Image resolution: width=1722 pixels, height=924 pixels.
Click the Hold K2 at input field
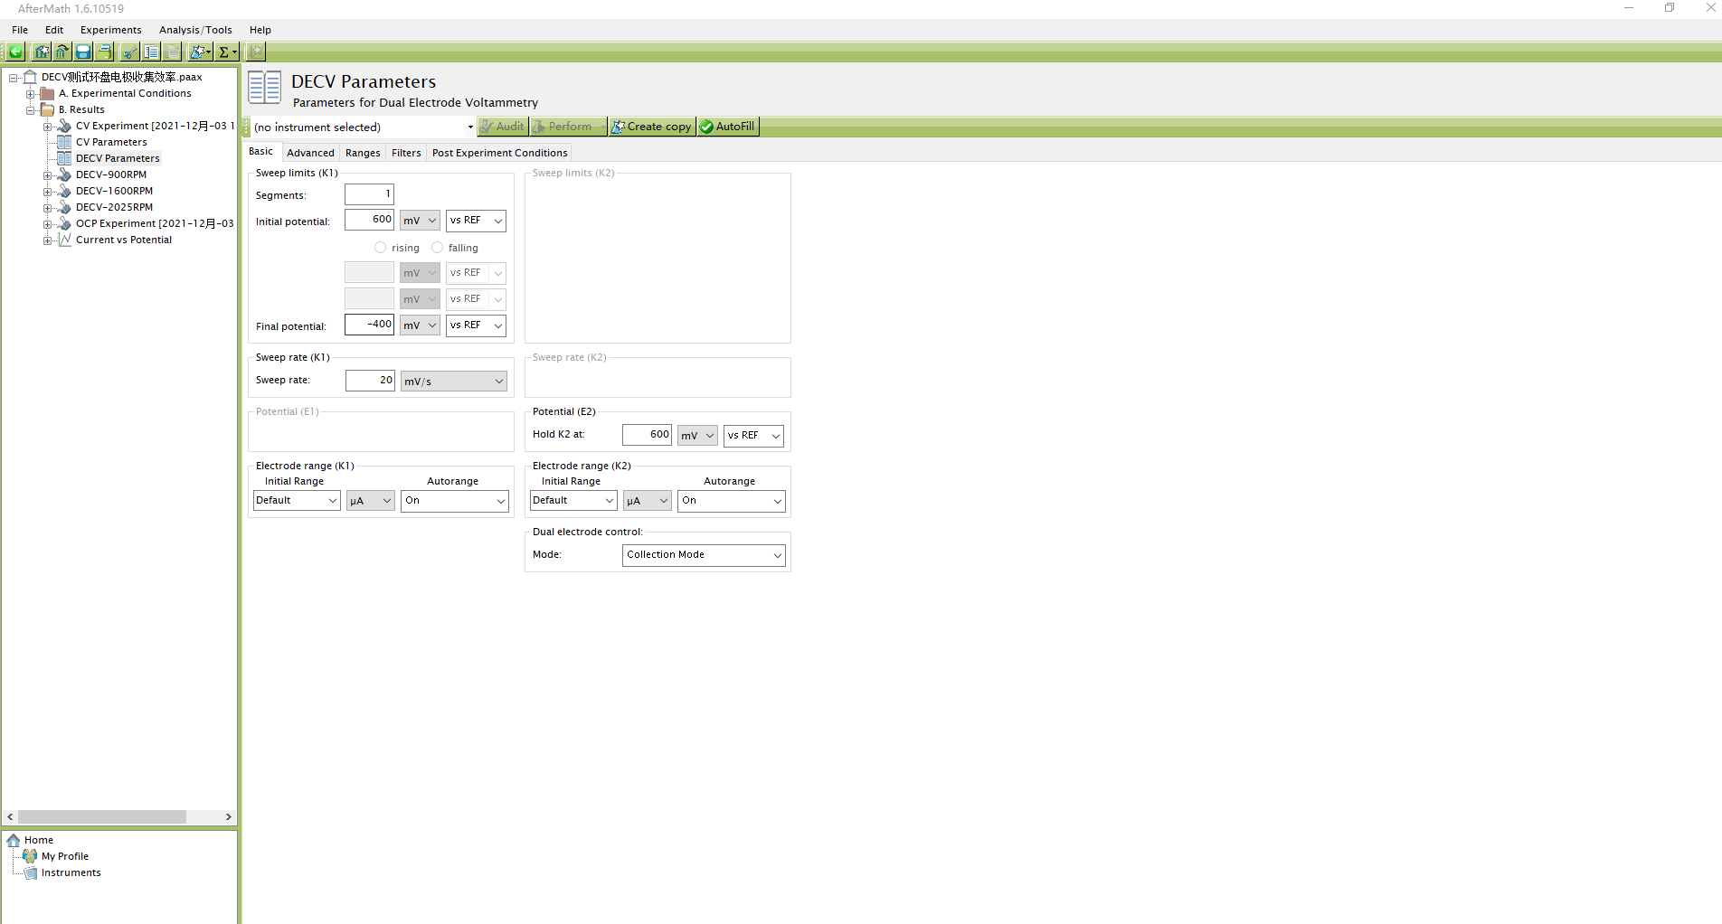pos(647,435)
